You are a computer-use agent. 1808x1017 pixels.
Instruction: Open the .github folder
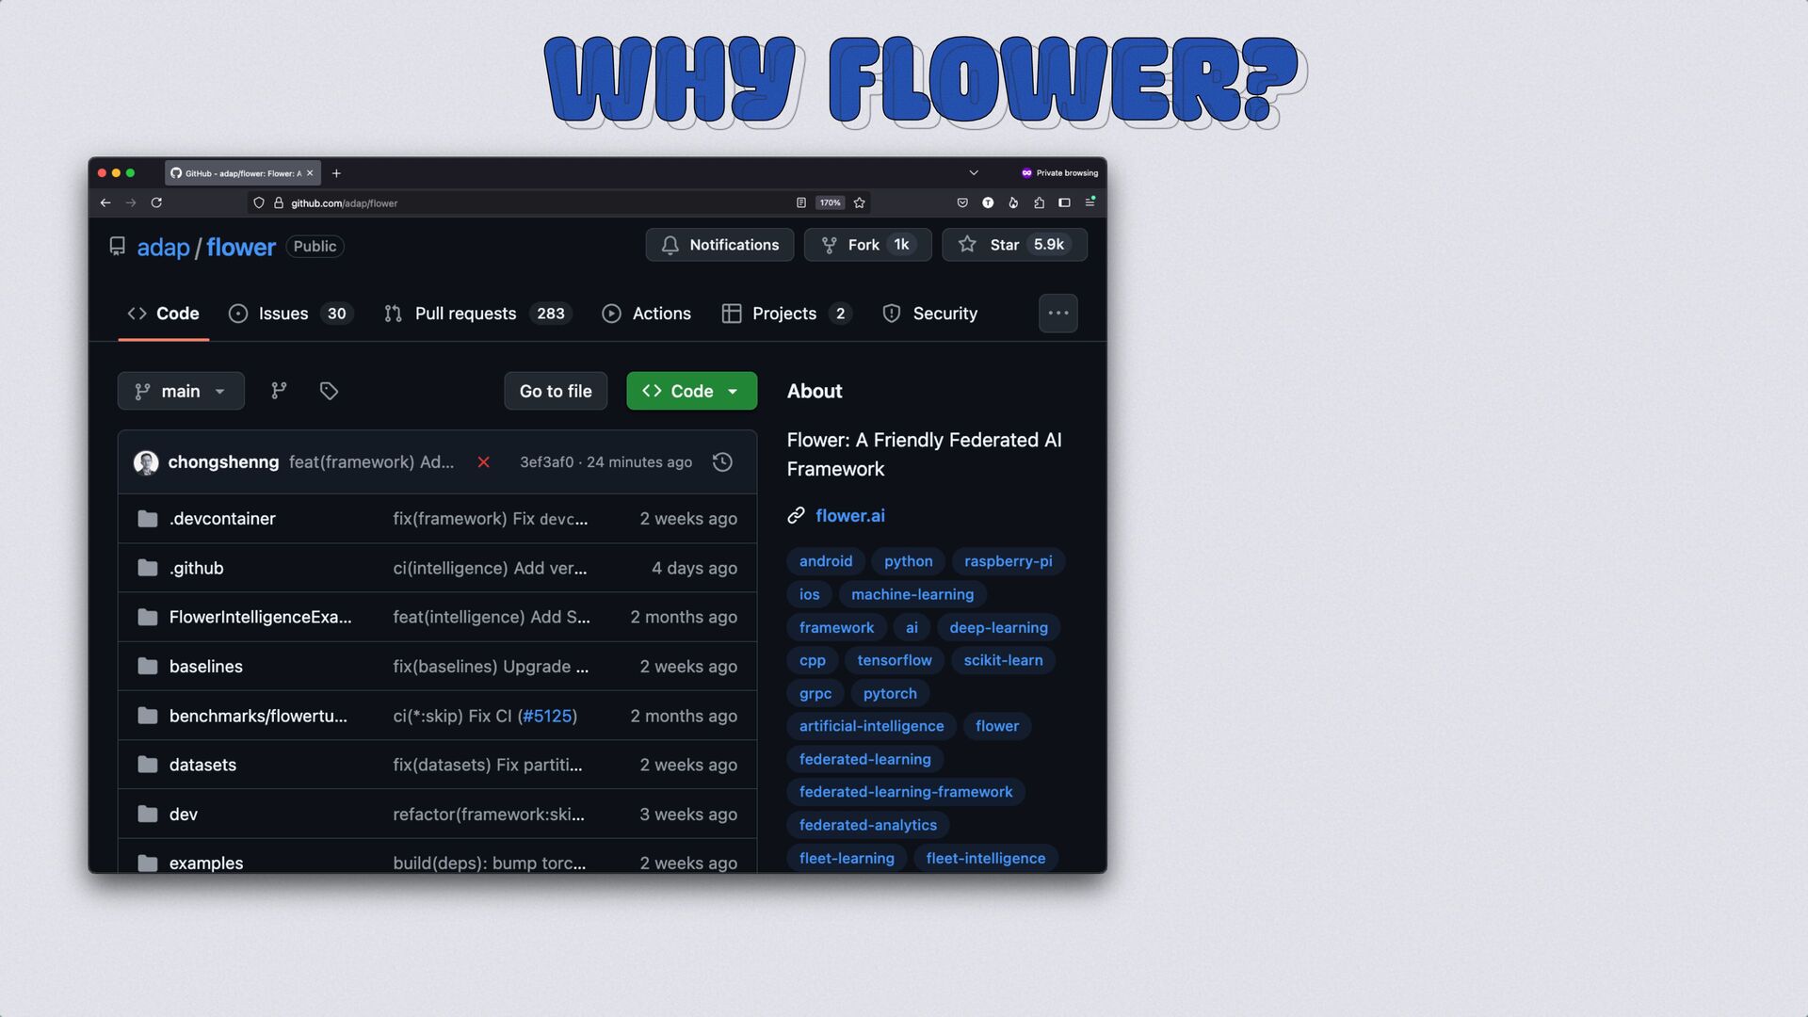point(196,568)
